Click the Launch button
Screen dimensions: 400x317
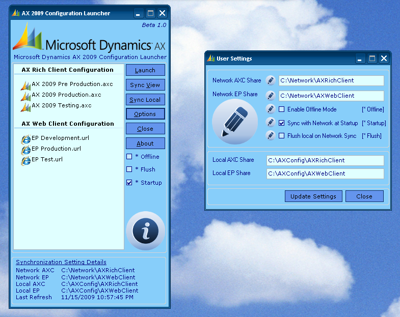point(145,70)
